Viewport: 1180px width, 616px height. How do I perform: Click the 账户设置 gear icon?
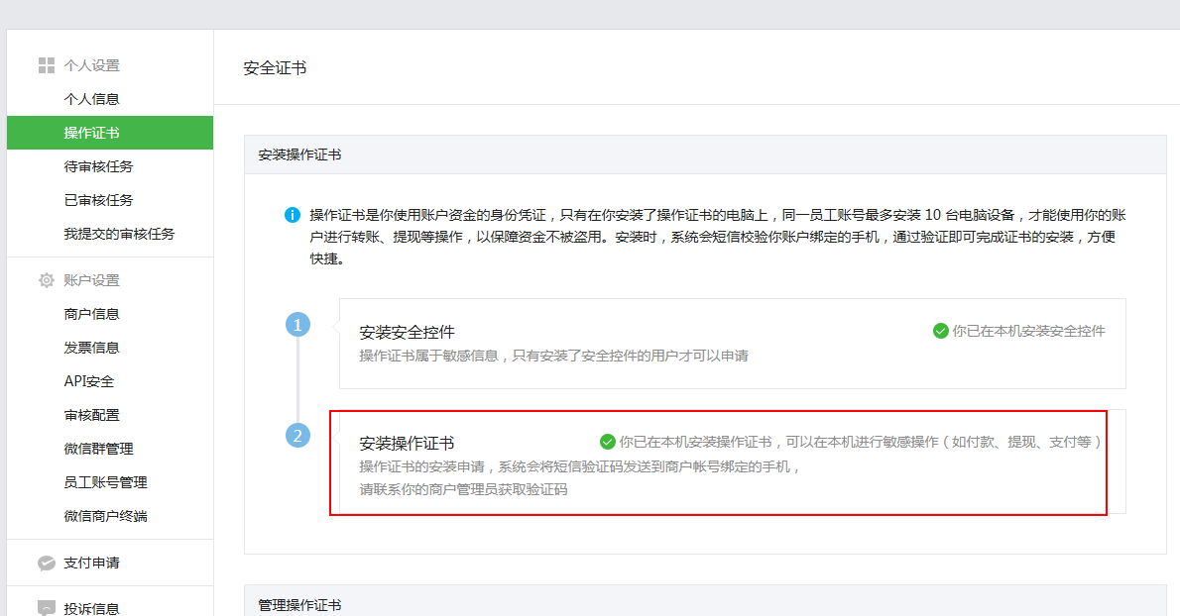tap(46, 280)
